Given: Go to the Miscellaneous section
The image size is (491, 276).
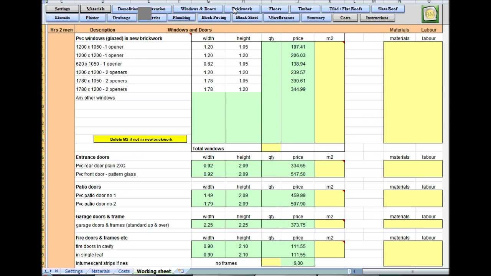Looking at the screenshot, I should pos(281,18).
